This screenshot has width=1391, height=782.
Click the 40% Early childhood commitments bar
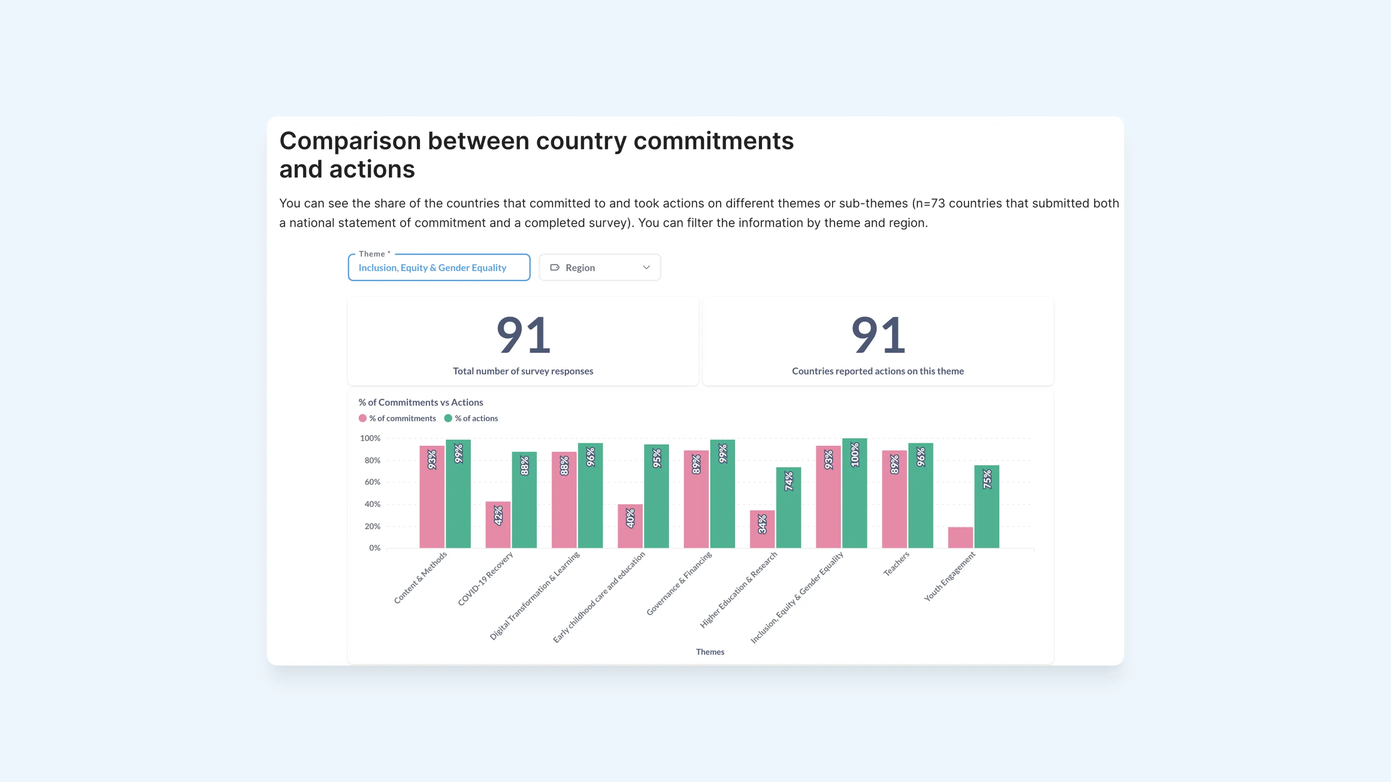629,526
